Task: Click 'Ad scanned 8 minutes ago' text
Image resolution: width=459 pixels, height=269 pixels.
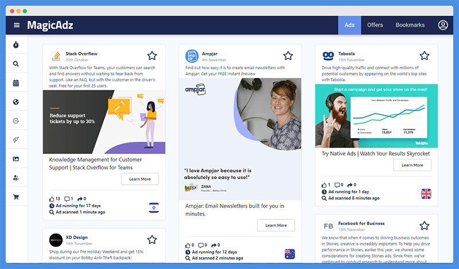Action: click(354, 198)
